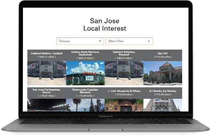This screenshot has height=137, width=210.
Task: Click the Other Cities dropdown arrow
Action: pos(149,41)
